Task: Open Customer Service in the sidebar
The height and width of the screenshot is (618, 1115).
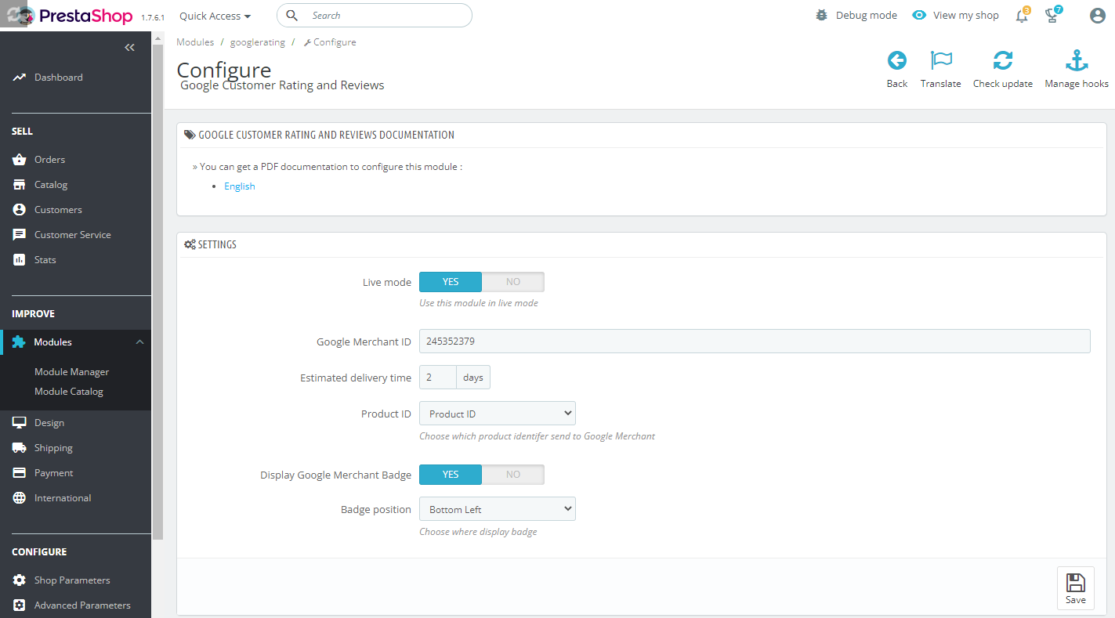Action: pyautogui.click(x=72, y=234)
